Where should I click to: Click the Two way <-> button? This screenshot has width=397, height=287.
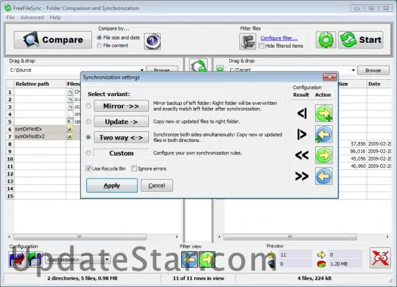click(121, 137)
